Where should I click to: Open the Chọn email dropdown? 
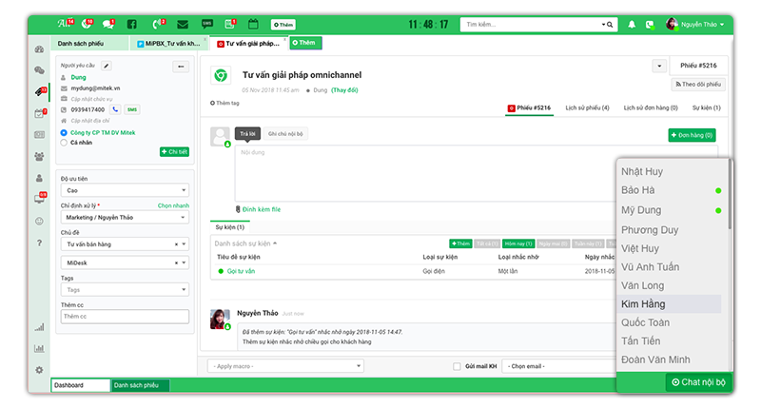click(x=559, y=366)
